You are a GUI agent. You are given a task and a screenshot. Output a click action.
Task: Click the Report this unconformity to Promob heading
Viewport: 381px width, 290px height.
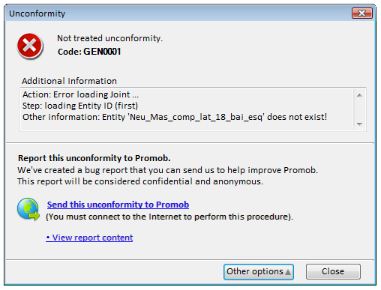94,158
